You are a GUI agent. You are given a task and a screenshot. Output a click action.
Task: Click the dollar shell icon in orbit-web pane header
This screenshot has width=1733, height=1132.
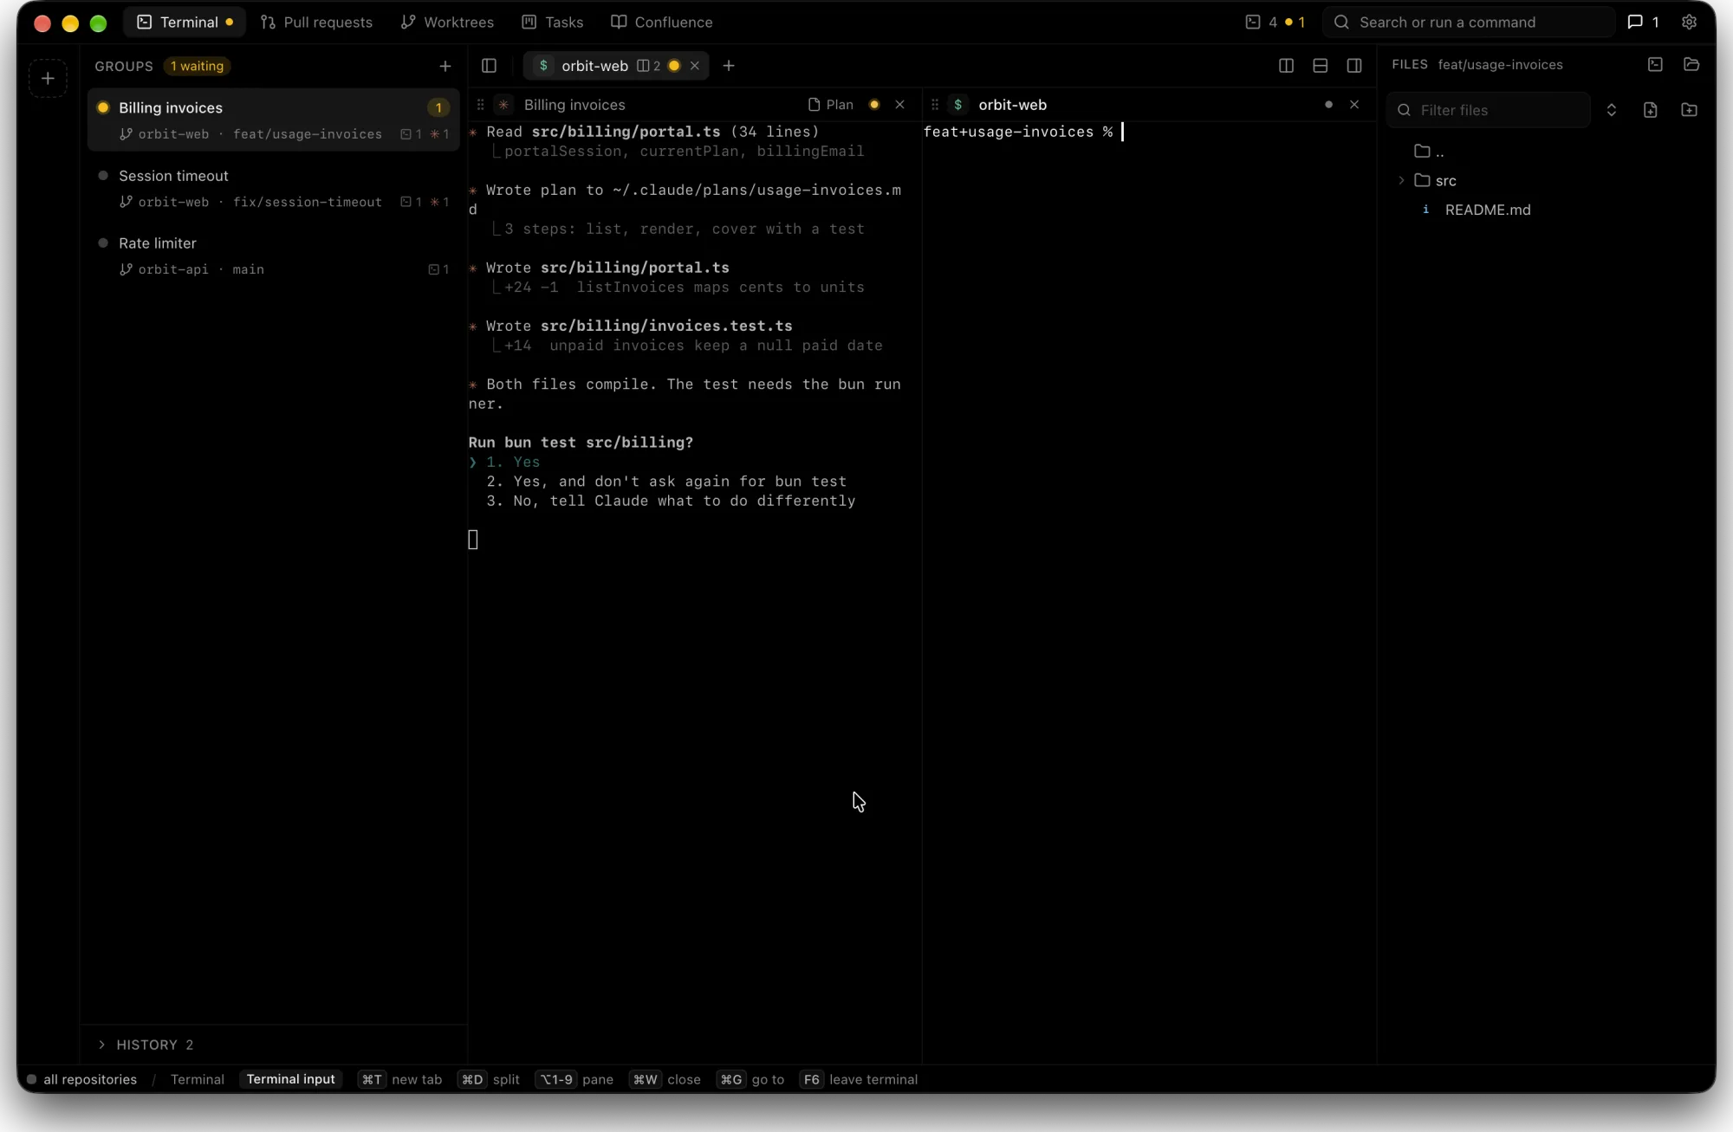pyautogui.click(x=957, y=105)
